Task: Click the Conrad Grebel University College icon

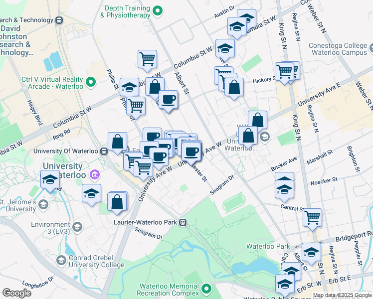Action: 61,261
